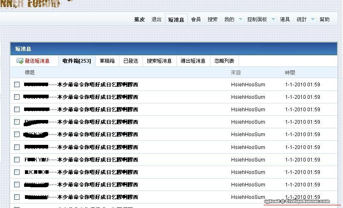Open the 已發送 tab
343x208 pixels.
(131, 61)
